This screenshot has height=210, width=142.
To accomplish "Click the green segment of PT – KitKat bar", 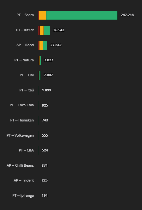I will coord(47,30).
